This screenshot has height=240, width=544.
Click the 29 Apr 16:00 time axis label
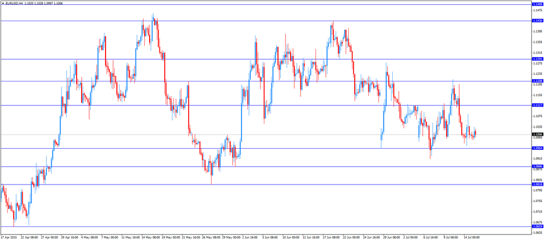tap(70, 238)
